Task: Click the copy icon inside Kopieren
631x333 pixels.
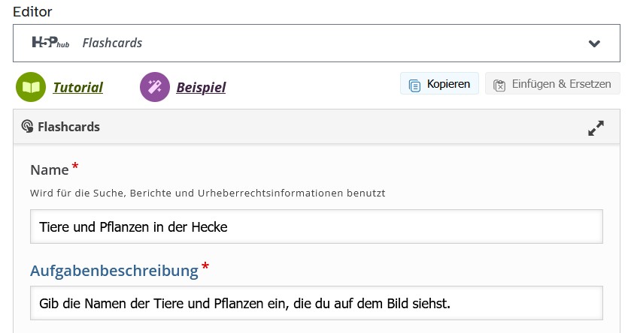Action: (x=414, y=85)
